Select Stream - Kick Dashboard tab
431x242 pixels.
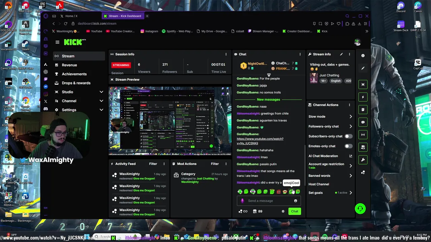coord(123,16)
